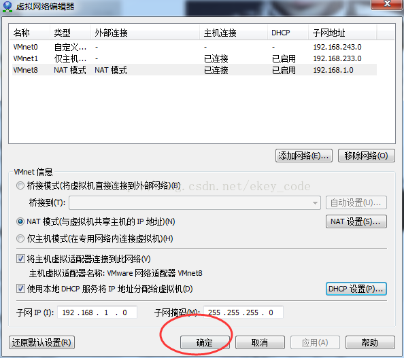This screenshot has width=404, height=358.
Task: Open the 帮助 button
Action: click(x=370, y=342)
